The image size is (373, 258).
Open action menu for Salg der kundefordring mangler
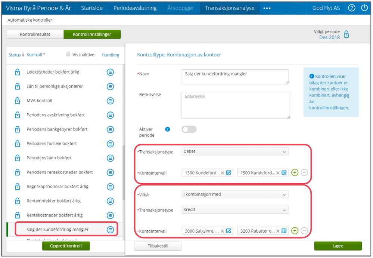tap(110, 230)
